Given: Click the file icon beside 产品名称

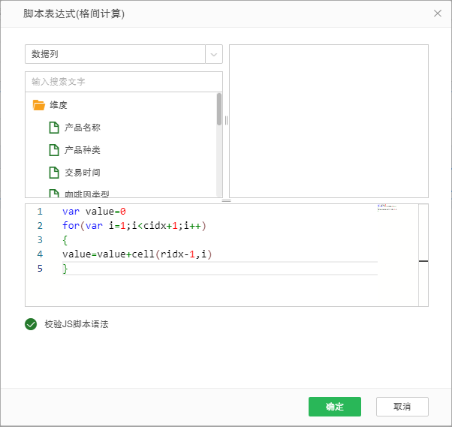Looking at the screenshot, I should pyautogui.click(x=54, y=128).
